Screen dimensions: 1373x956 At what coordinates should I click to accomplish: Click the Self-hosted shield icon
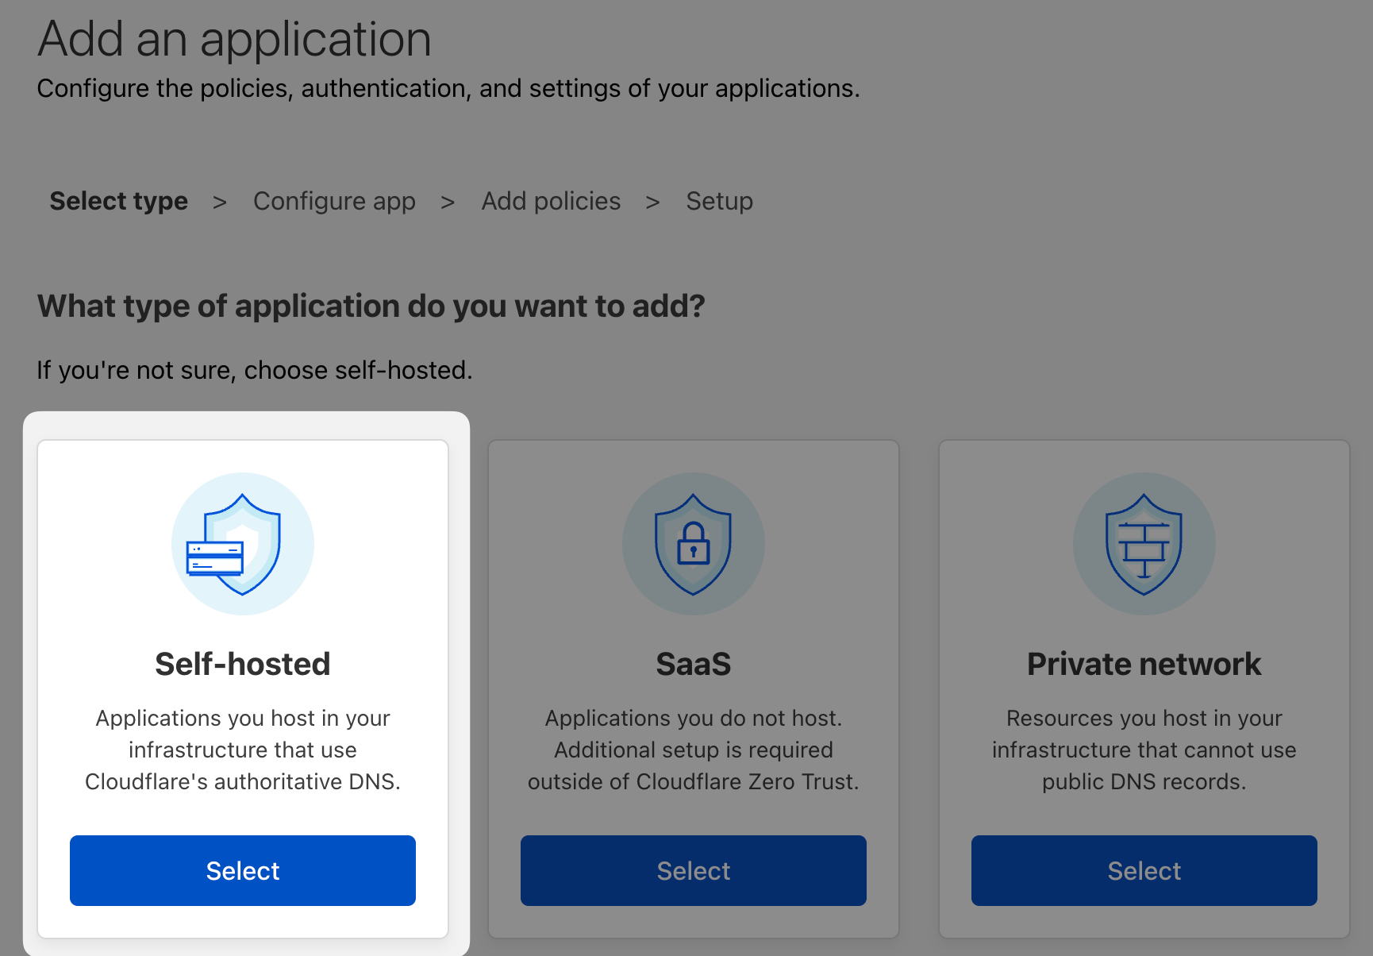pyautogui.click(x=242, y=544)
